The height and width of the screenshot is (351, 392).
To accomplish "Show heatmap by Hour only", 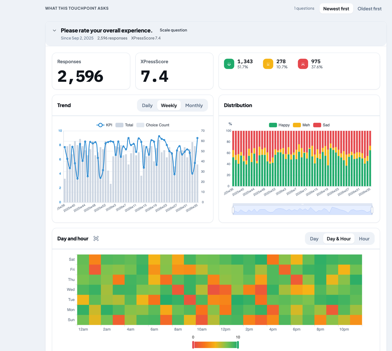I will pos(364,239).
